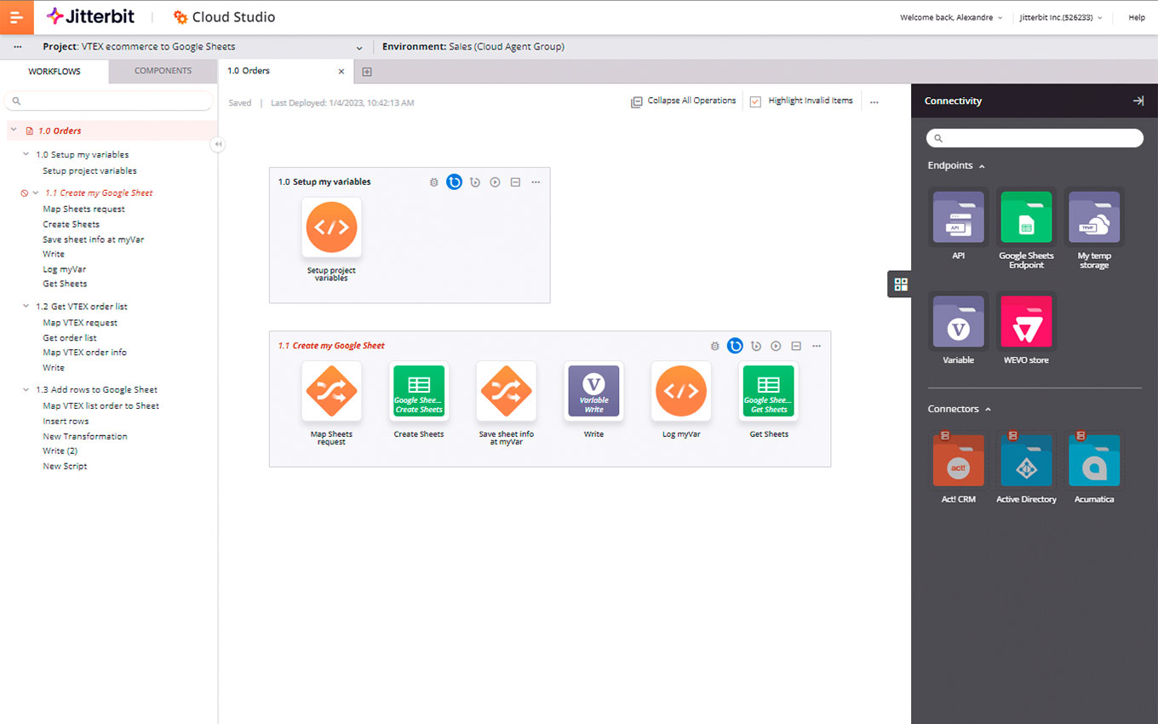The width and height of the screenshot is (1158, 724).
Task: Add a new workflow tab
Action: [x=367, y=72]
